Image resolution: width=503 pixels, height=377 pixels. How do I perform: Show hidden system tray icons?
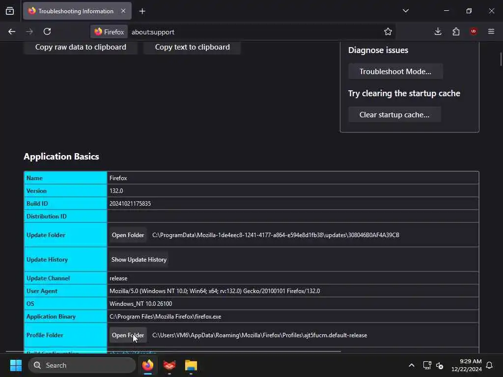coord(412,365)
